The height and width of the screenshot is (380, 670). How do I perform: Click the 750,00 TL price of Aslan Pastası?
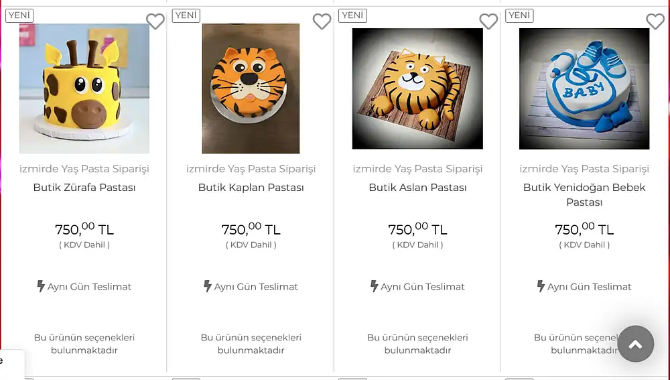(x=417, y=229)
